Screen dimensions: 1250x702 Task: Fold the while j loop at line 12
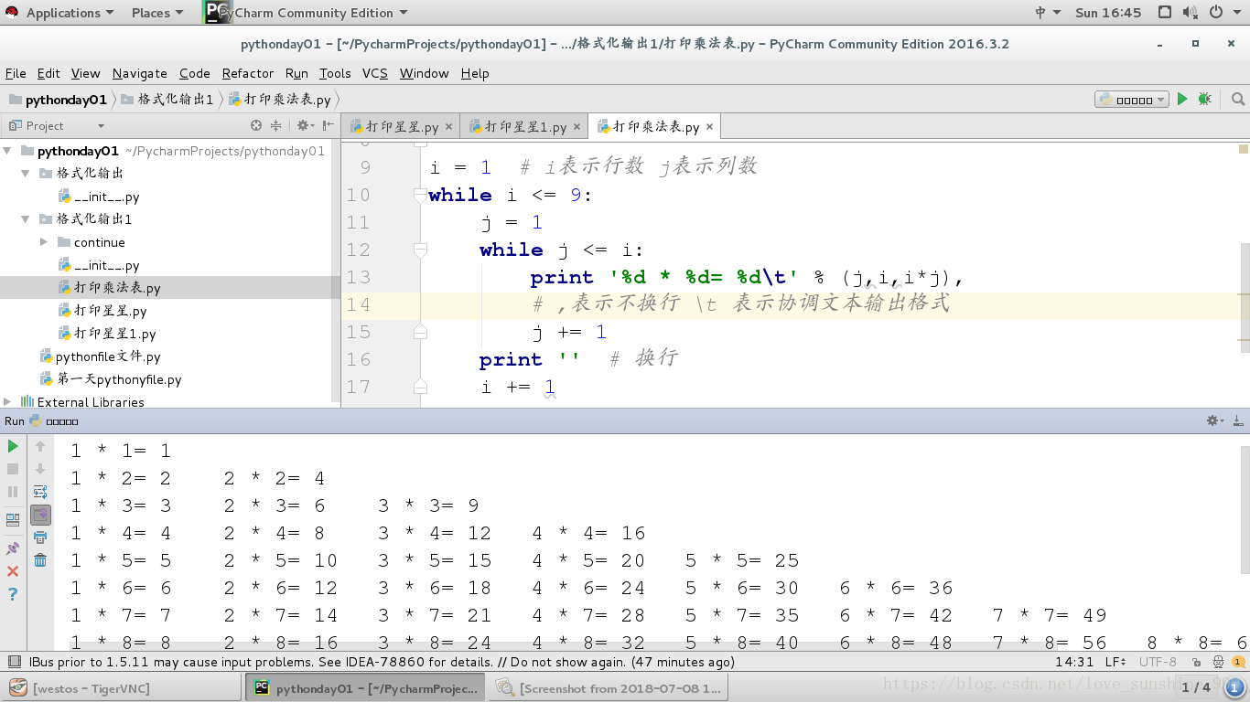pos(420,250)
